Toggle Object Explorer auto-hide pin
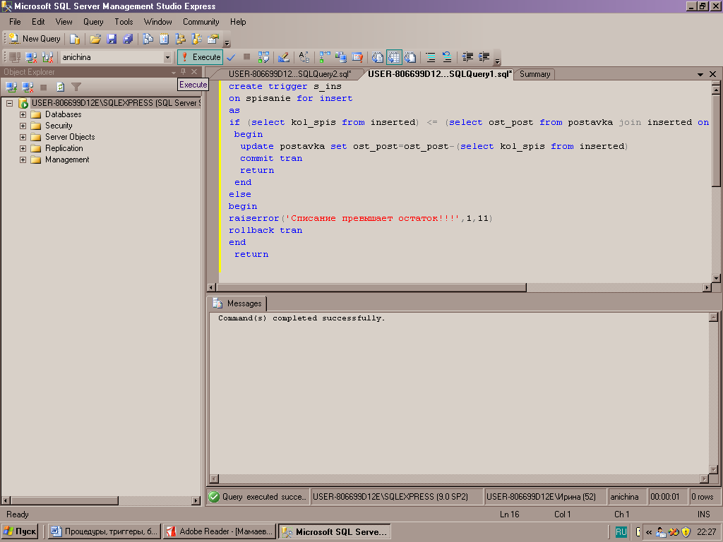 point(184,72)
